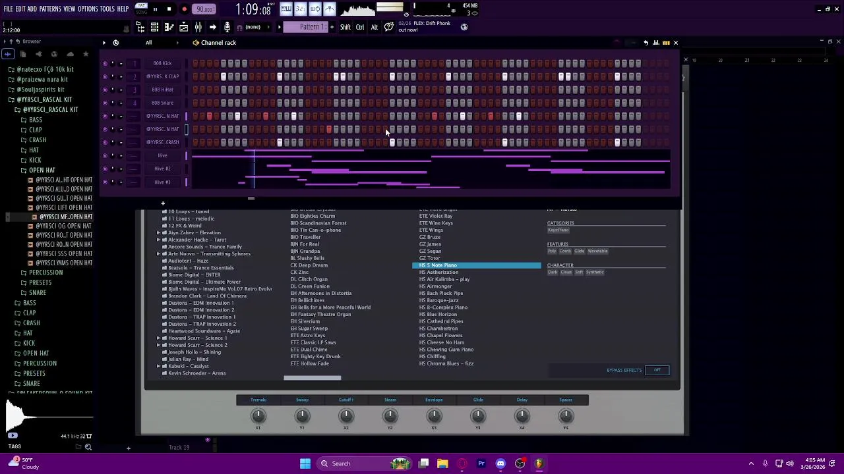Viewport: 844px width, 474px height.
Task: Adjust the Tremolo X1 knob
Action: (258, 415)
